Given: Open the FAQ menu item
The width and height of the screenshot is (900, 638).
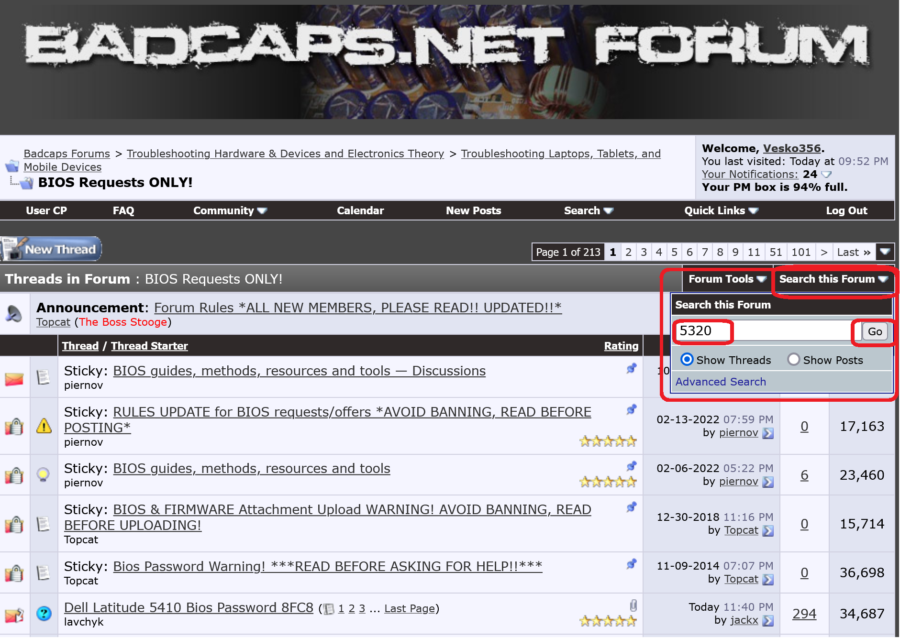Looking at the screenshot, I should pos(123,210).
